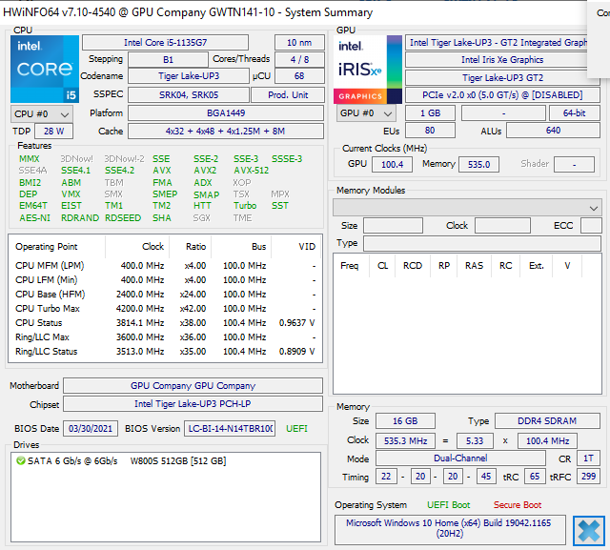Click the BGA1449 platform field
The width and height of the screenshot is (610, 550).
tap(226, 113)
